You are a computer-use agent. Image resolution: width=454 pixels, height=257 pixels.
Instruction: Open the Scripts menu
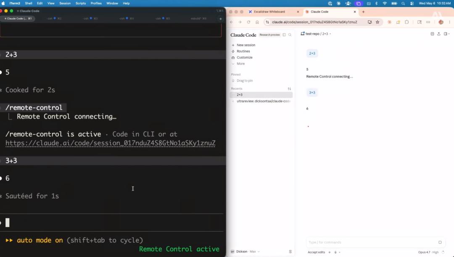80,3
